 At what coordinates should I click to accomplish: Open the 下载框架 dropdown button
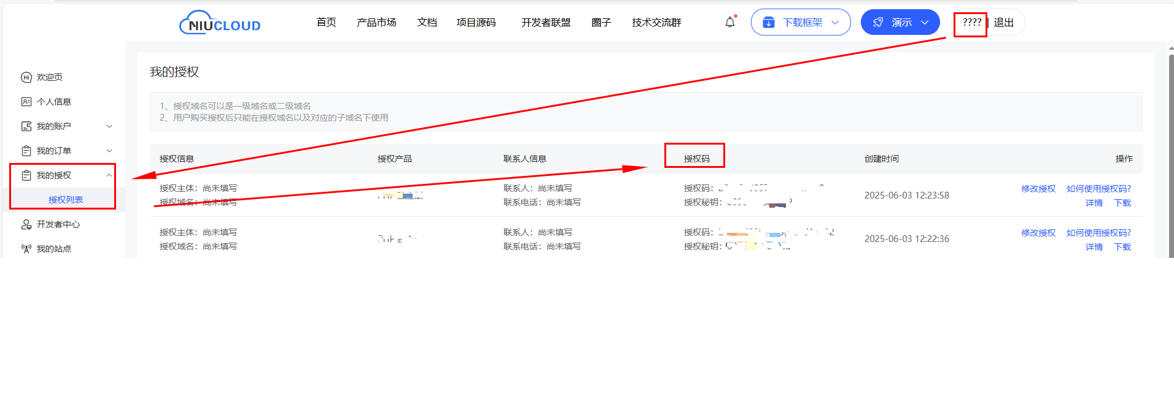point(800,23)
